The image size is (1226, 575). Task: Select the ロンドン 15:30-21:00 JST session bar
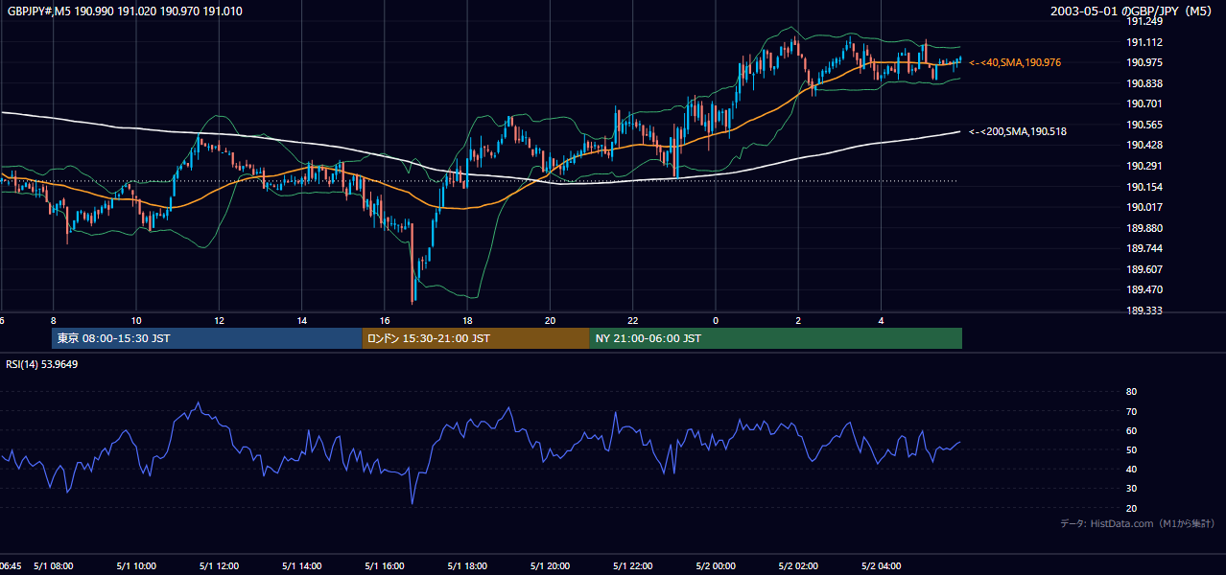(476, 338)
